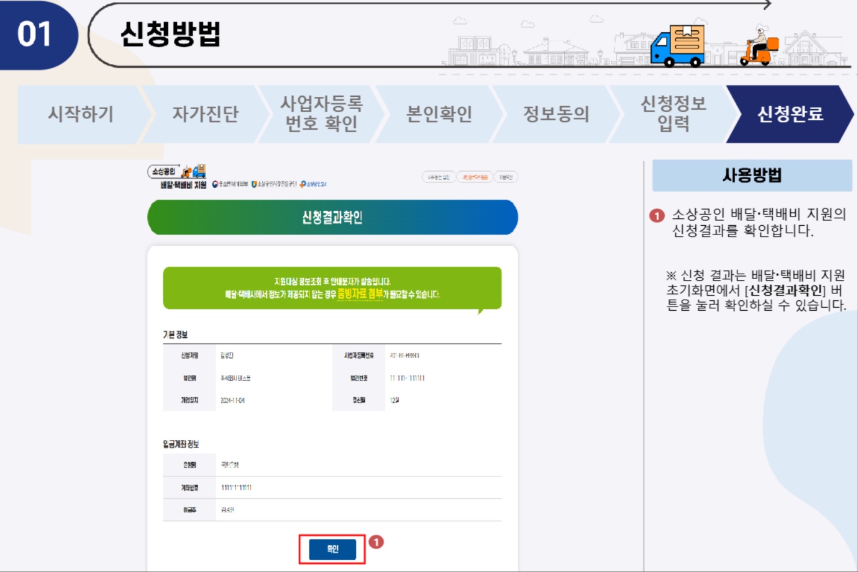Click the 소상공인24 logo
The height and width of the screenshot is (572, 858).
pos(313,184)
